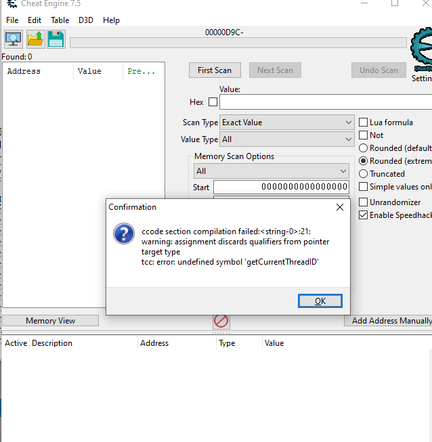432x442 pixels.
Task: Click the First Scan button
Action: pos(215,70)
